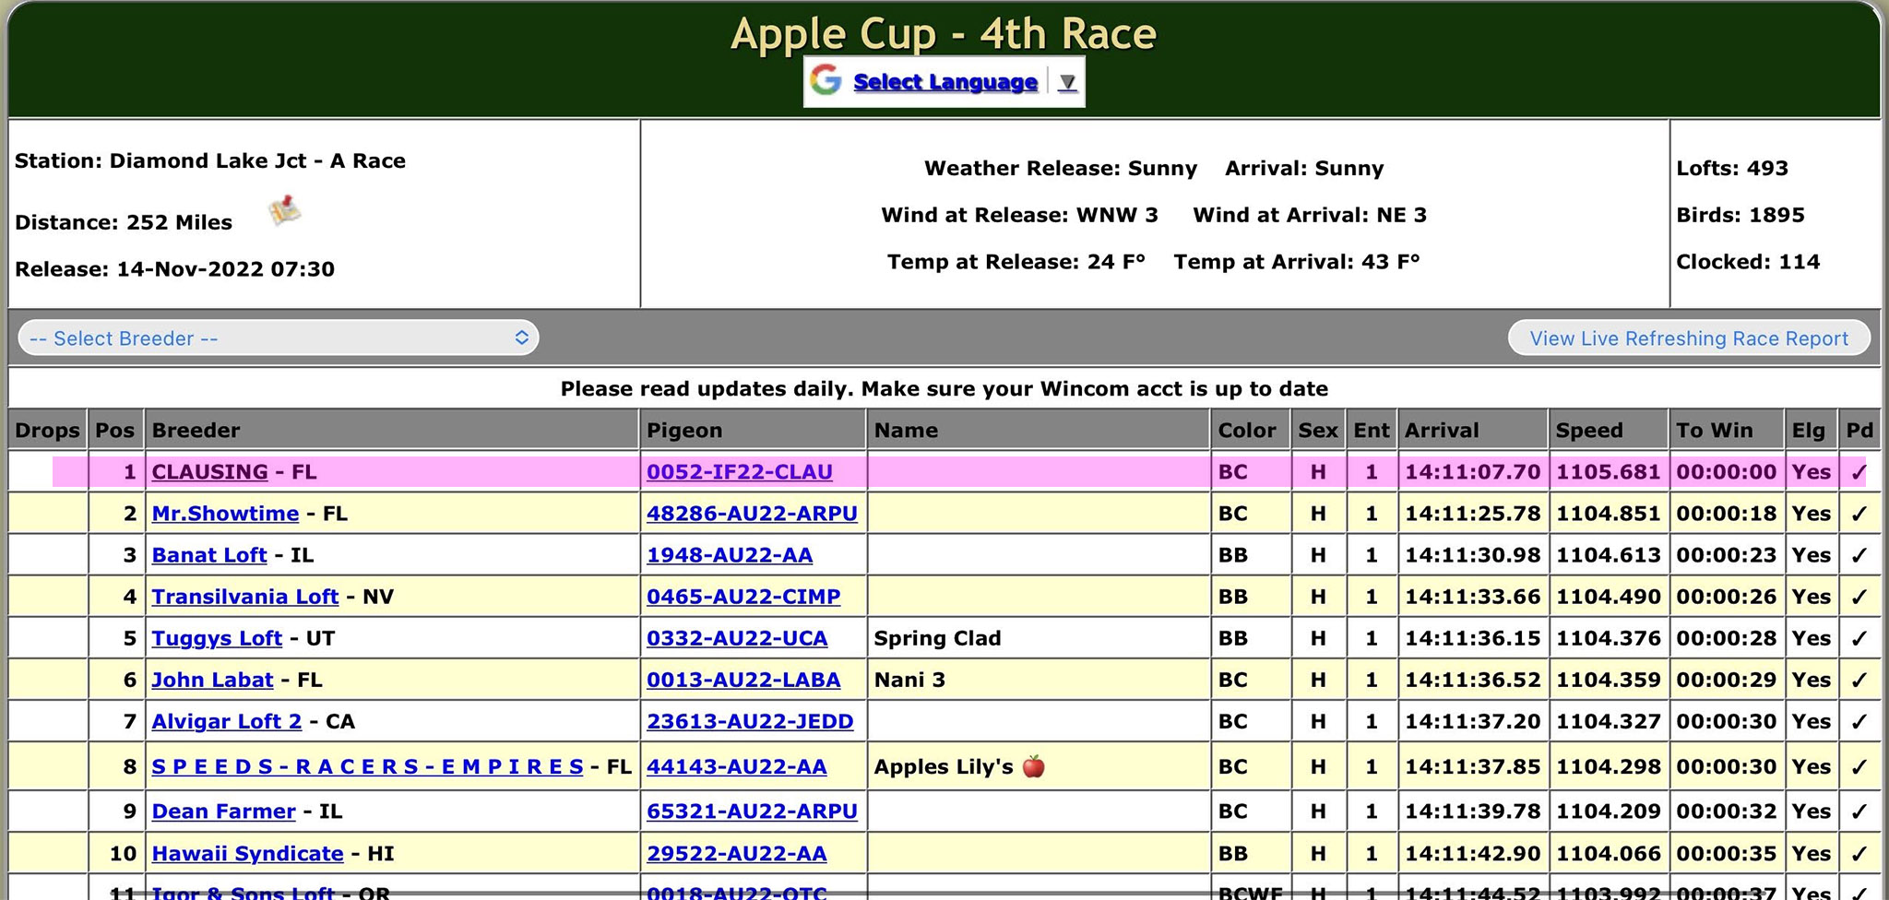Viewport: 1889px width, 900px height.
Task: Open pigeon 65321-AU22-ARPU details
Action: coord(752,811)
